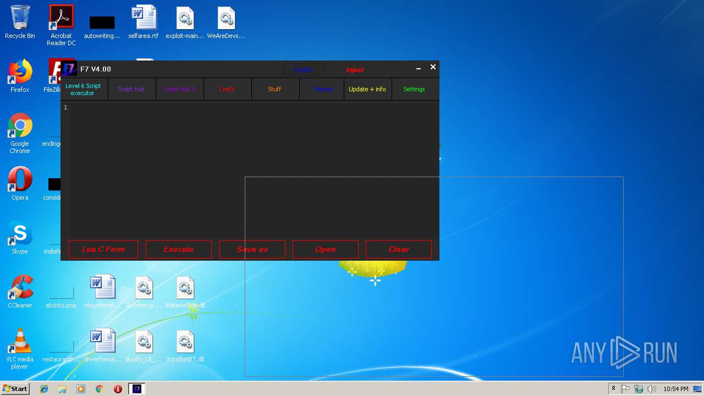Launch Acrobat Reader DC shortcut

click(61, 25)
